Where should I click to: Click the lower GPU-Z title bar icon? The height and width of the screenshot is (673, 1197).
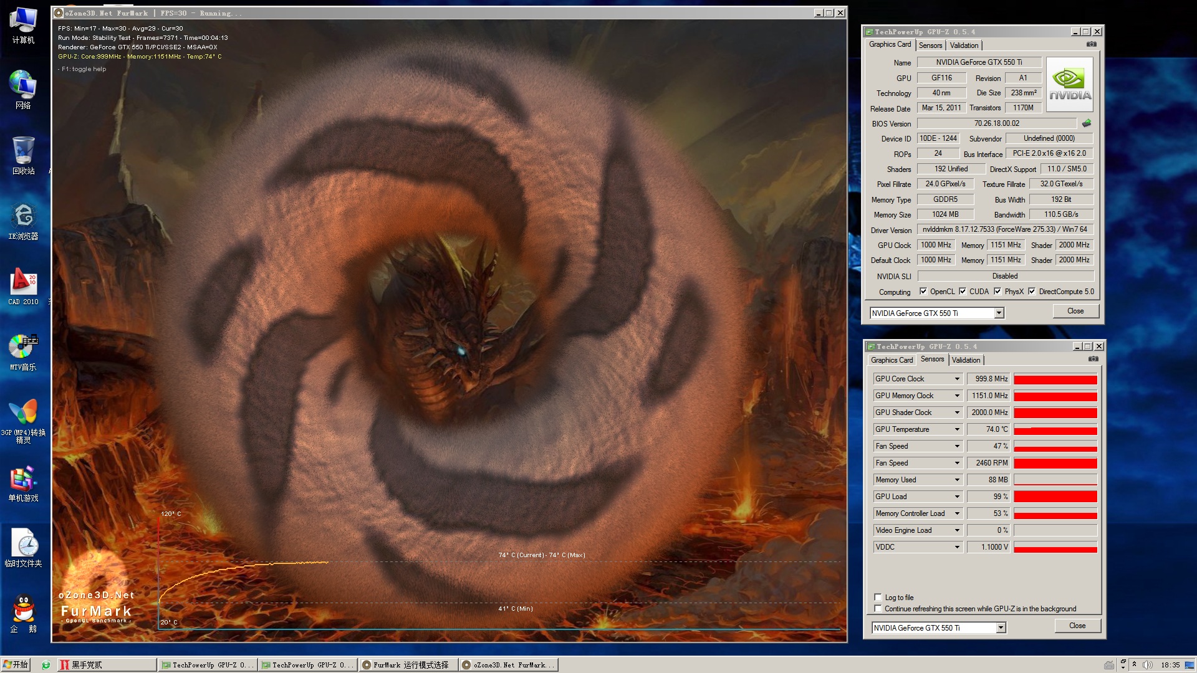(x=870, y=346)
